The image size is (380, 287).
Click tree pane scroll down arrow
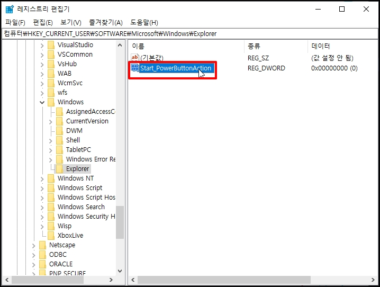pyautogui.click(x=120, y=271)
